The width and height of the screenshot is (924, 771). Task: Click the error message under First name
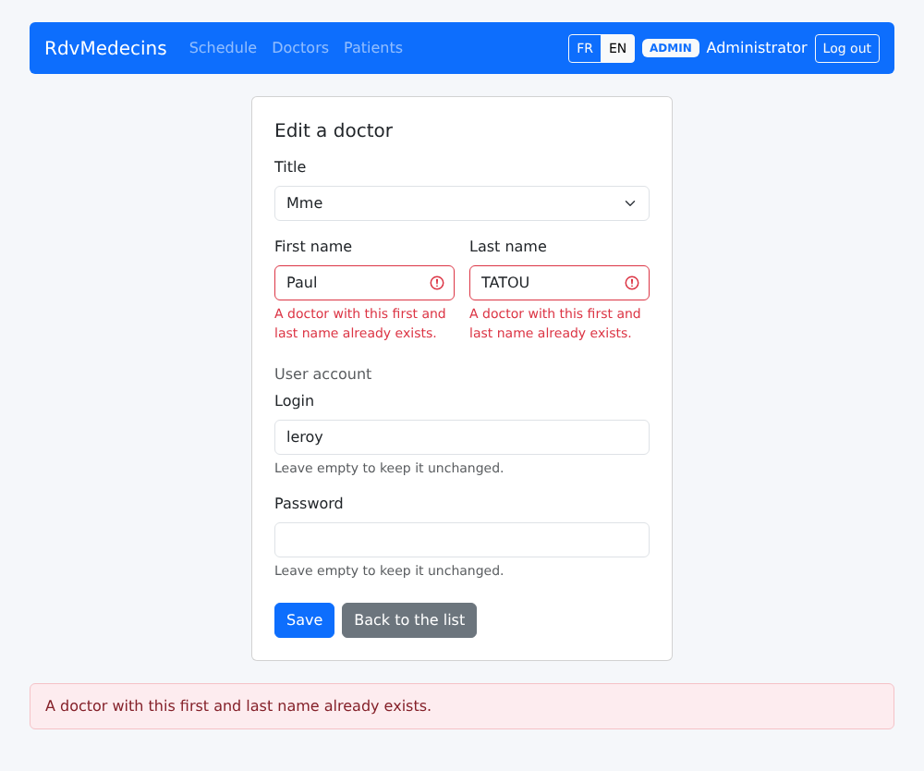tap(360, 323)
